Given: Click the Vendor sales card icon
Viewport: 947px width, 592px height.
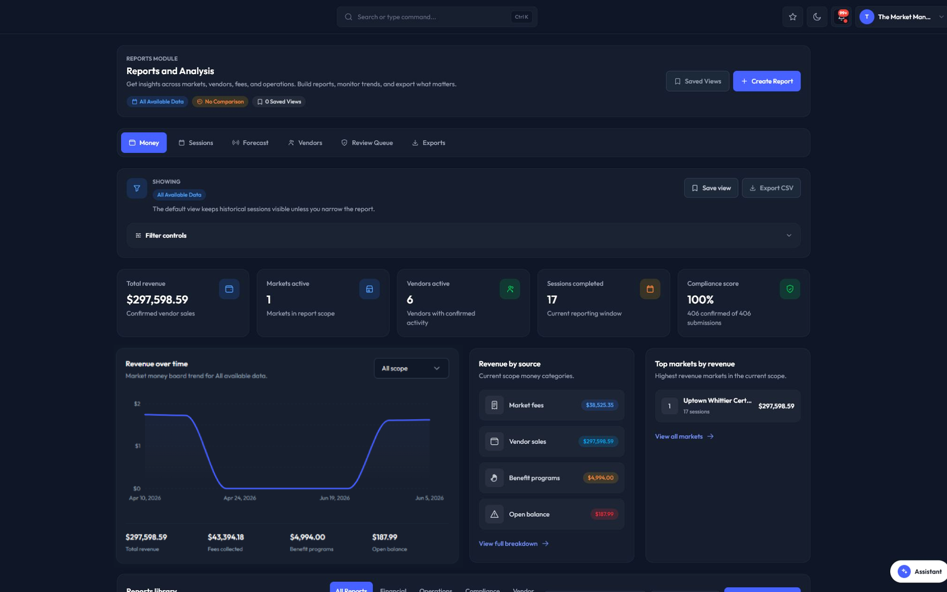Looking at the screenshot, I should (494, 442).
